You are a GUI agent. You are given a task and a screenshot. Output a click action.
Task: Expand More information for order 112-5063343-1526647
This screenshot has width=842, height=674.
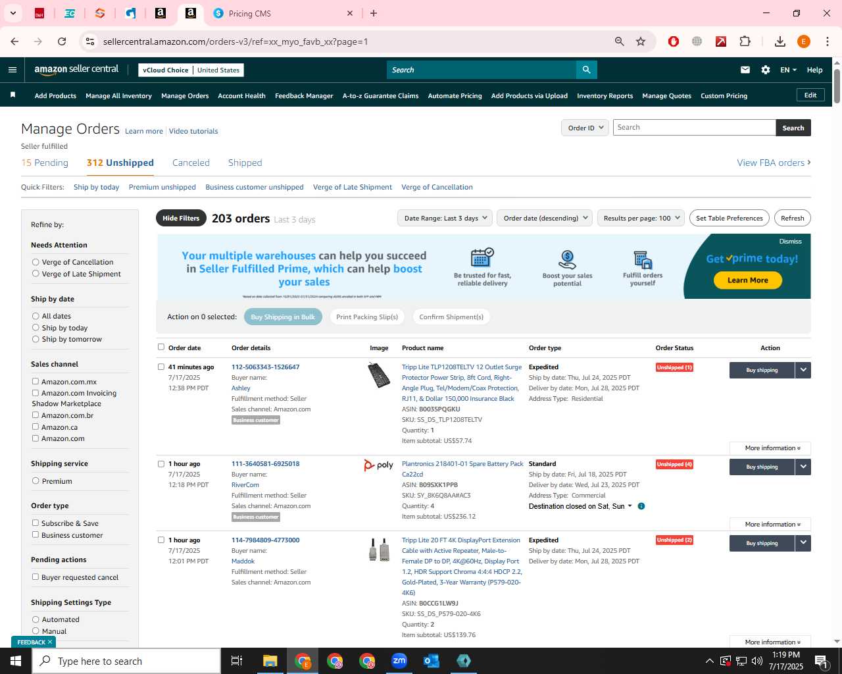click(770, 448)
